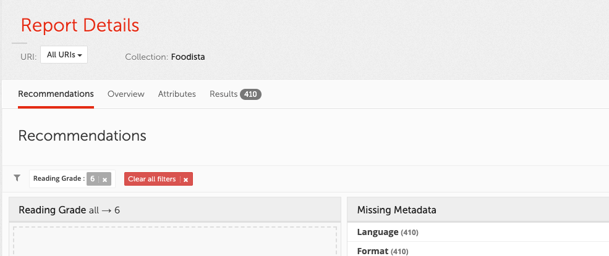609x256 pixels.
Task: Open the Attributes tab
Action: coord(177,94)
